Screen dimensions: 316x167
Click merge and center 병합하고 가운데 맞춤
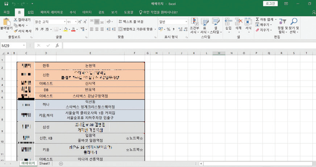coord(136,29)
